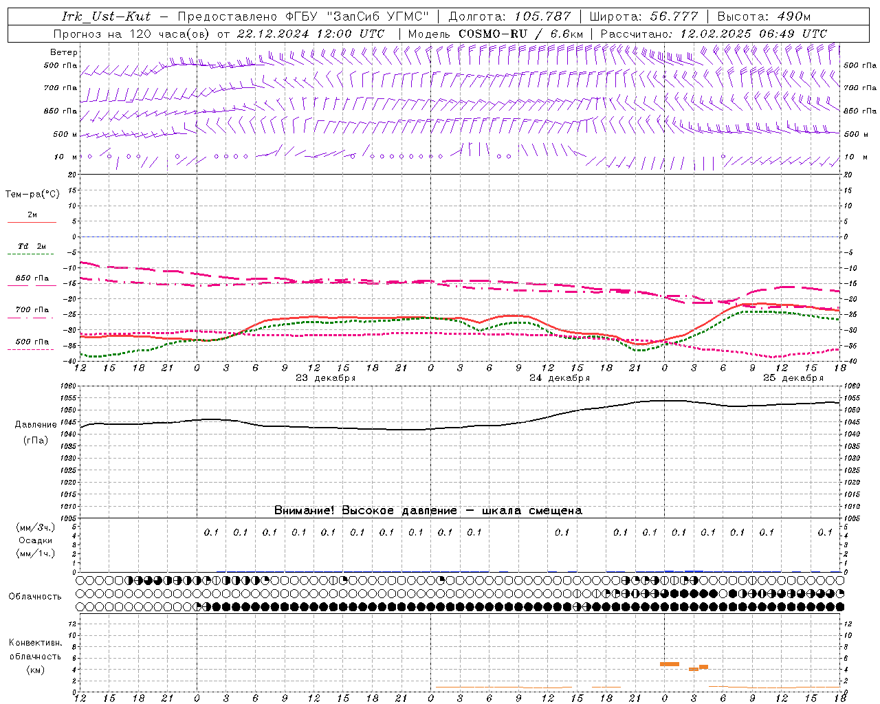The height and width of the screenshot is (704, 880).
Task: Click the Td 2м dew point legend label
Action: (32, 246)
